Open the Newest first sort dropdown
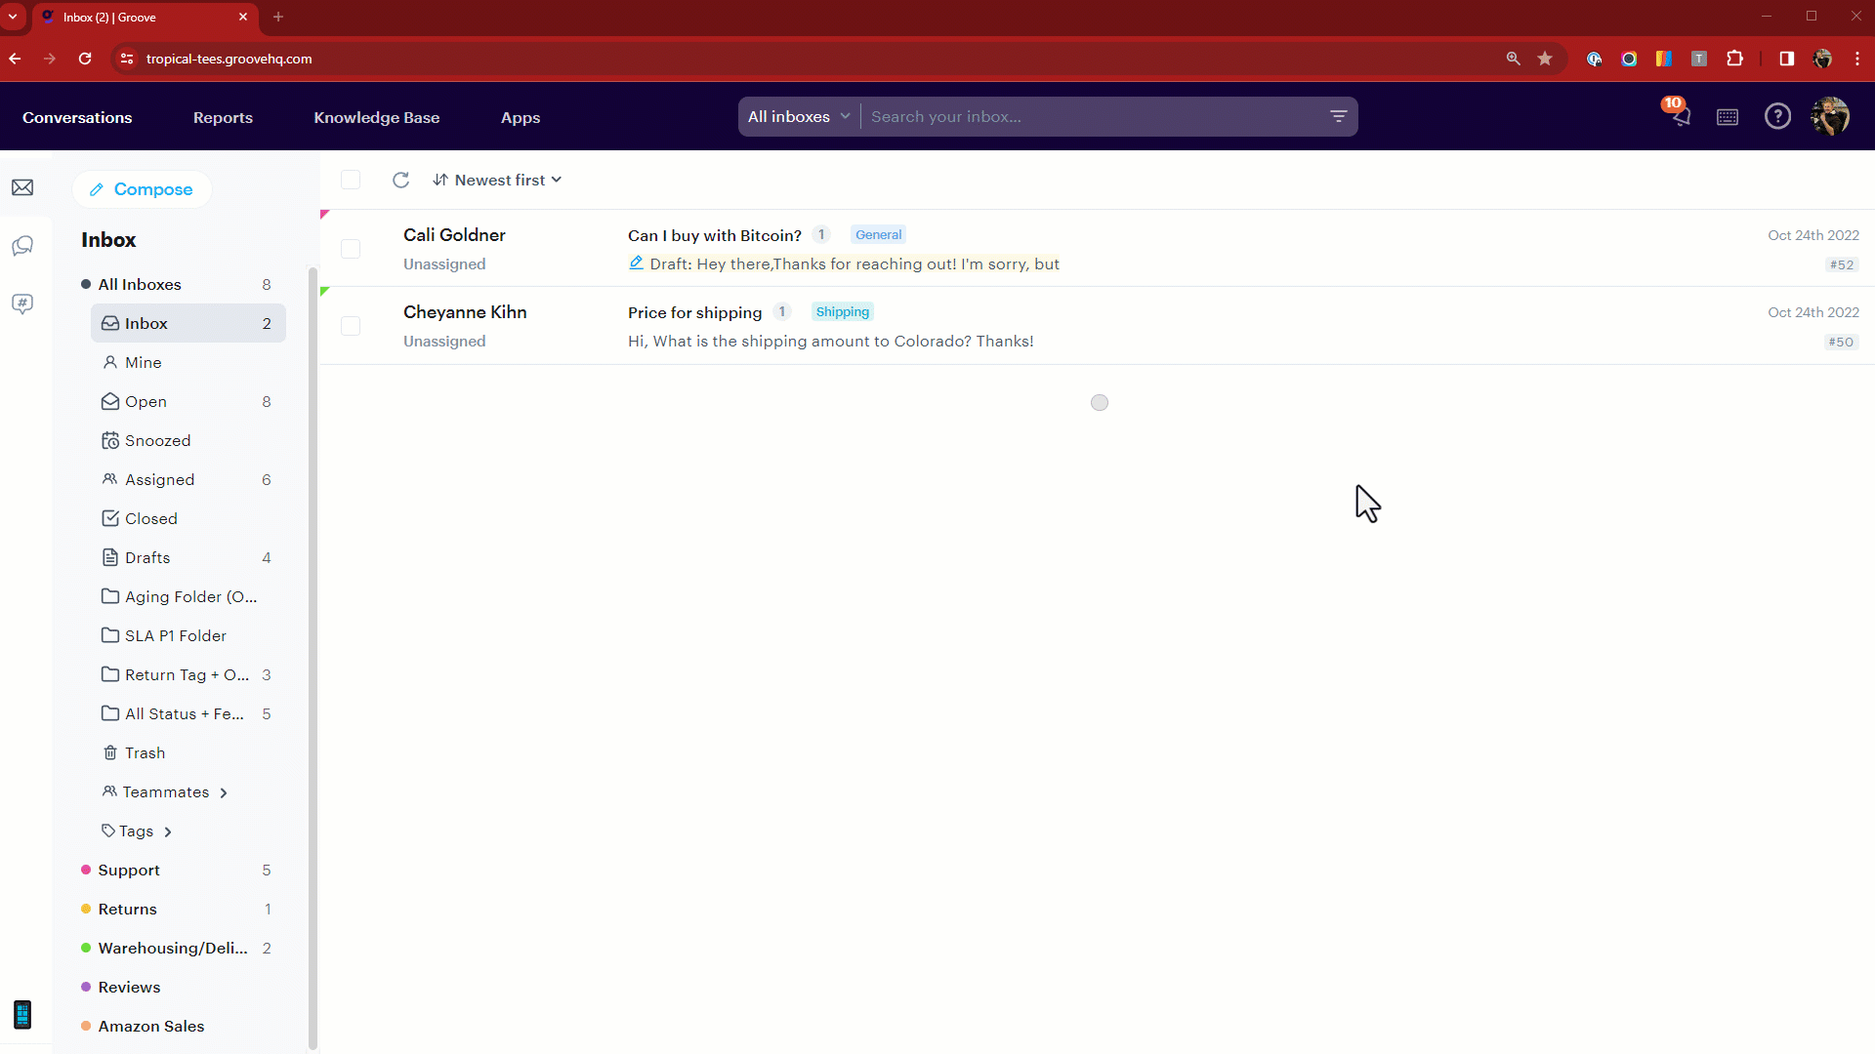The image size is (1875, 1054). [498, 180]
